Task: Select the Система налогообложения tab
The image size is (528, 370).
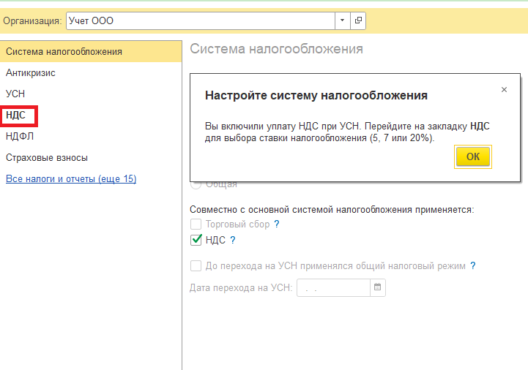Action: click(x=91, y=51)
